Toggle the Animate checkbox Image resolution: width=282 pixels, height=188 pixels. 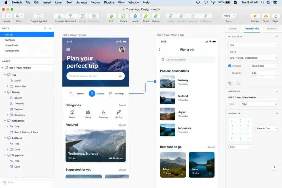230,66
